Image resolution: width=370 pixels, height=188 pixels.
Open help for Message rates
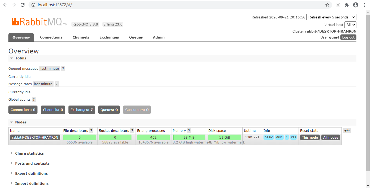tap(57, 84)
